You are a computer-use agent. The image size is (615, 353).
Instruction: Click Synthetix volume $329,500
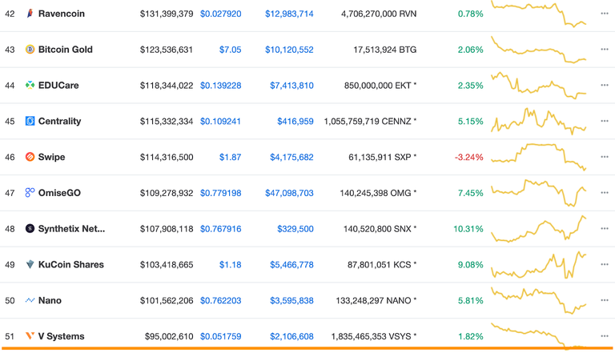click(x=295, y=229)
